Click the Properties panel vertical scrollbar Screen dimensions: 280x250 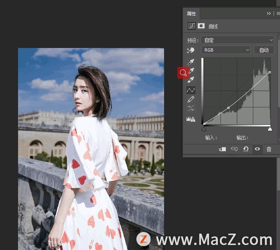pyautogui.click(x=279, y=74)
